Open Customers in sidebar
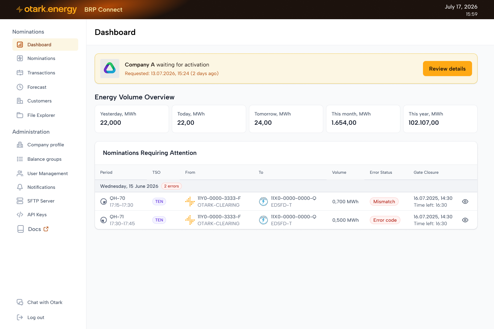 (x=45, y=101)
